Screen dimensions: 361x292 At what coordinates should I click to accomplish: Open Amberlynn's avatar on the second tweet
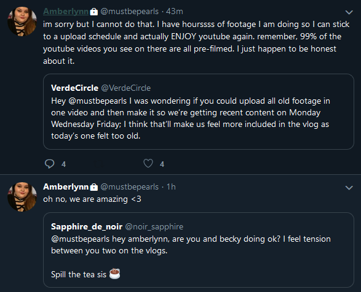(22, 197)
